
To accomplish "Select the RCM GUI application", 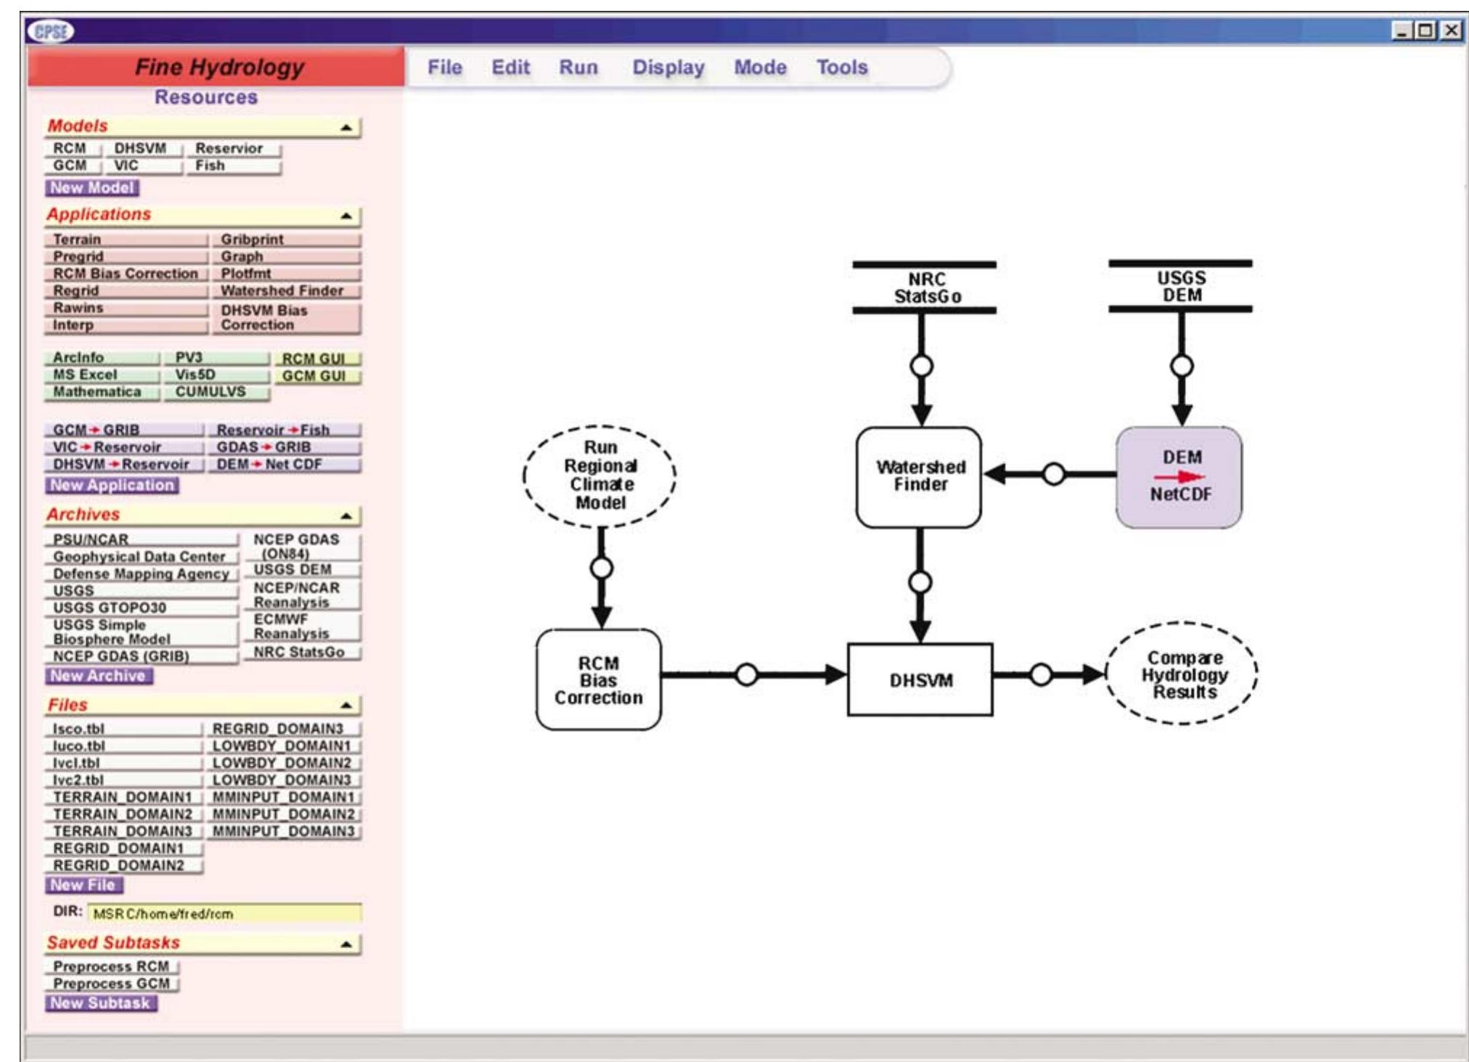I will tap(317, 359).
